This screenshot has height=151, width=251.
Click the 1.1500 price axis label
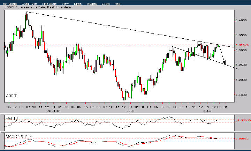point(241,95)
